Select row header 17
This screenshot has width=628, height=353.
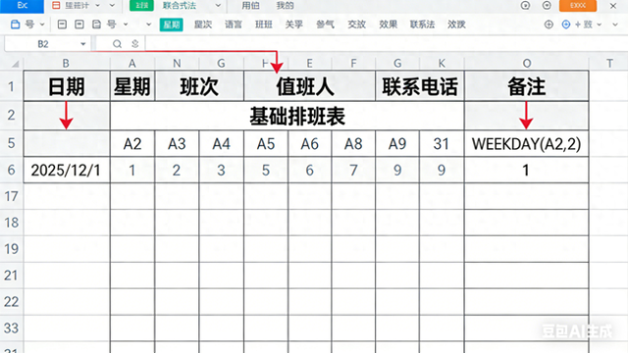pyautogui.click(x=11, y=196)
